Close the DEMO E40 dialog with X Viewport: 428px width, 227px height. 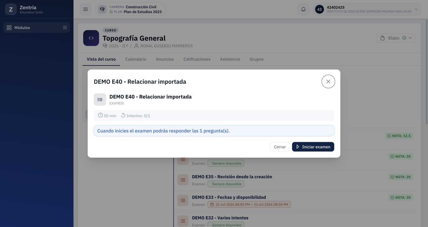click(x=328, y=81)
